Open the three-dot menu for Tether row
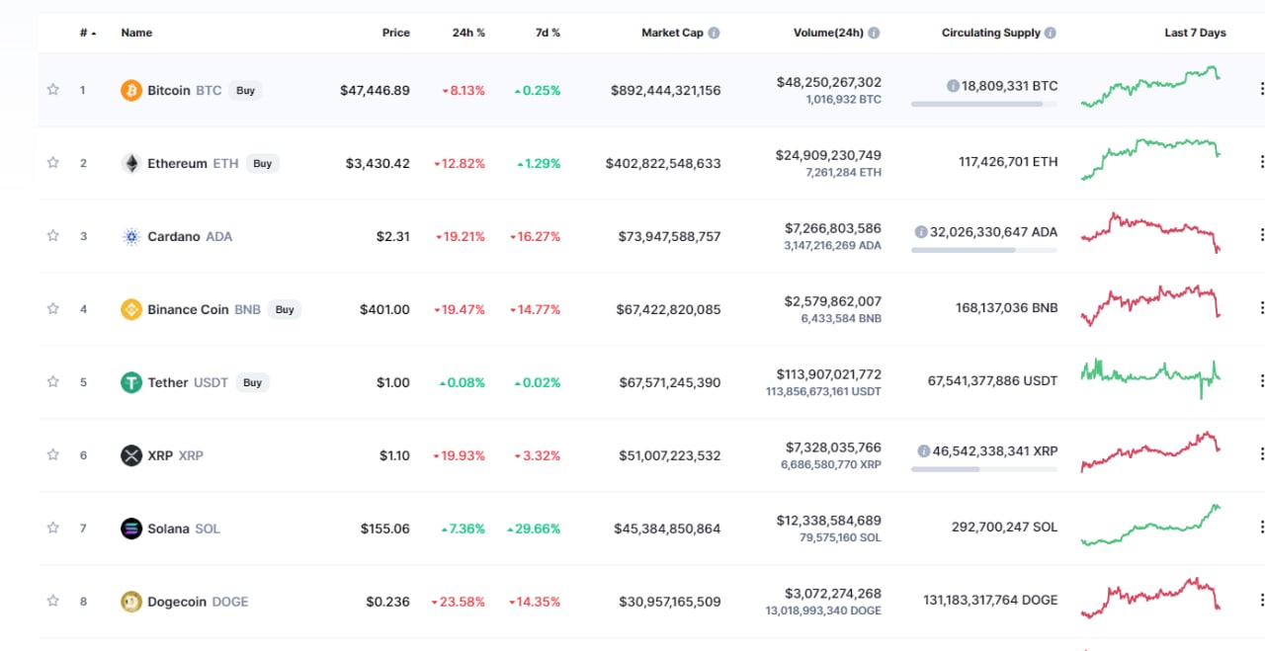Screen dimensions: 1265x651 (1261, 381)
